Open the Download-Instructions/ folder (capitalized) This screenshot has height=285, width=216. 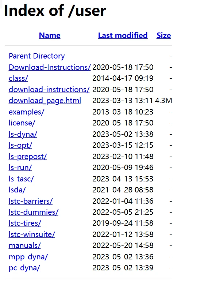pos(50,67)
